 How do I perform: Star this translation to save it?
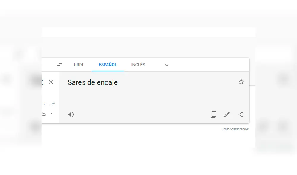(241, 82)
